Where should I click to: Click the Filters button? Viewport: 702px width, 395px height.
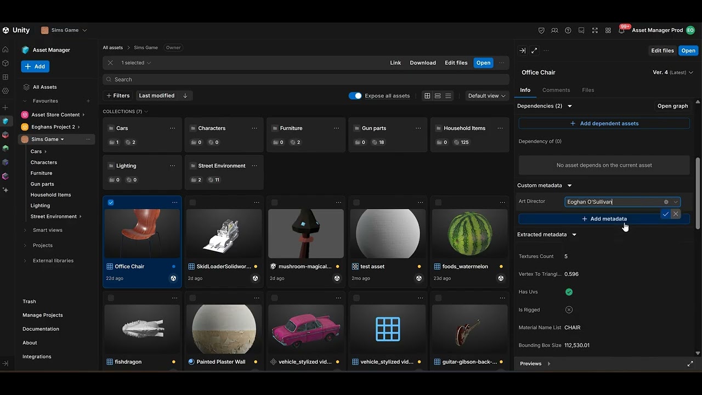point(118,95)
